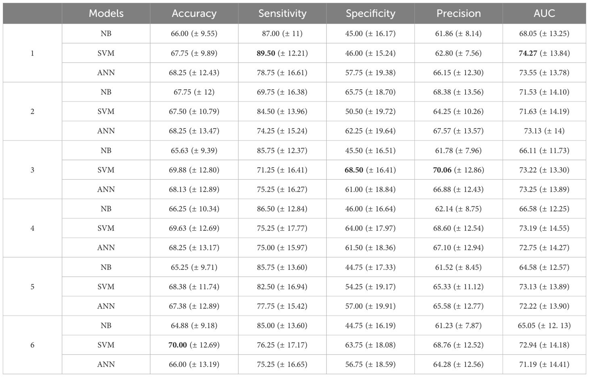The width and height of the screenshot is (589, 377).
Task: Click AUC cell 65.05 (± 12. 13)
Action: click(x=544, y=325)
